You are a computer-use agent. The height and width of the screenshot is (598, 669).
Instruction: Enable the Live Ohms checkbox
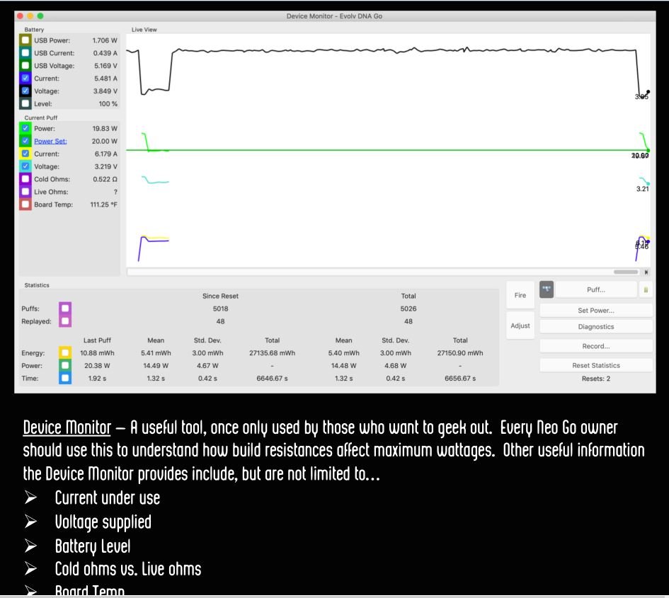(x=25, y=192)
